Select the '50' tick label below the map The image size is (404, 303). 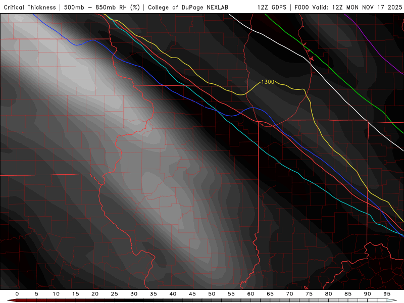click(212, 294)
